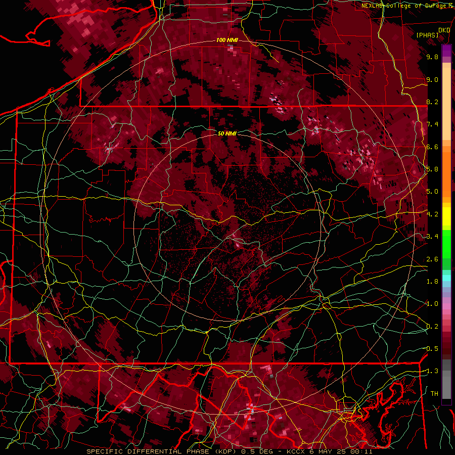Click the 1.3 value near scale bottom
The height and width of the screenshot is (455, 455).
432,371
